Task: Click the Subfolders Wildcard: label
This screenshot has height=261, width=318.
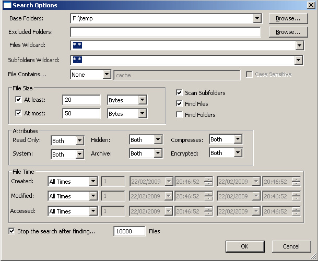Action: pos(33,60)
